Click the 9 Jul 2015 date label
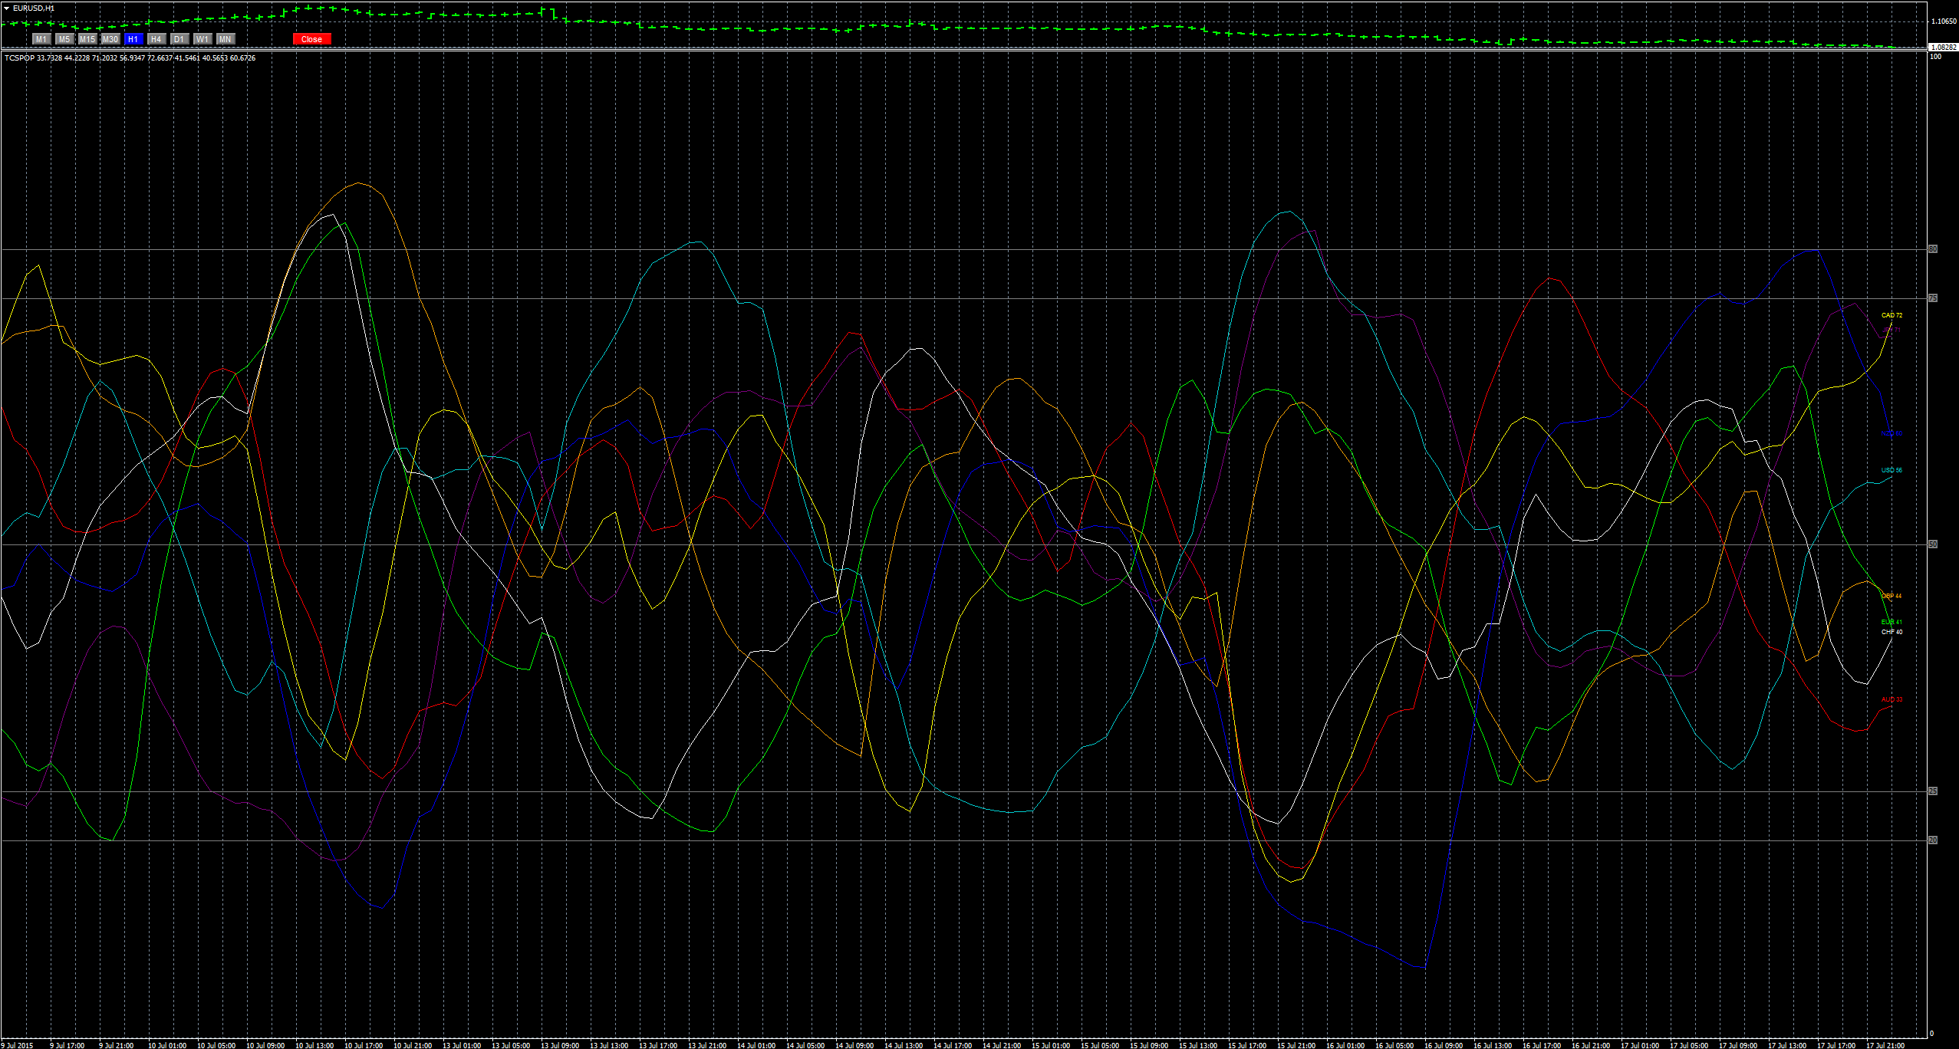 18,1044
